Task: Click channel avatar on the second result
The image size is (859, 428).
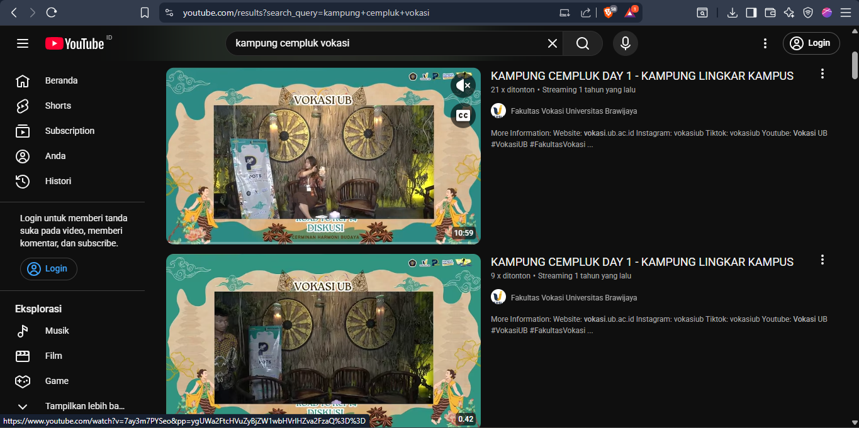Action: click(x=498, y=297)
